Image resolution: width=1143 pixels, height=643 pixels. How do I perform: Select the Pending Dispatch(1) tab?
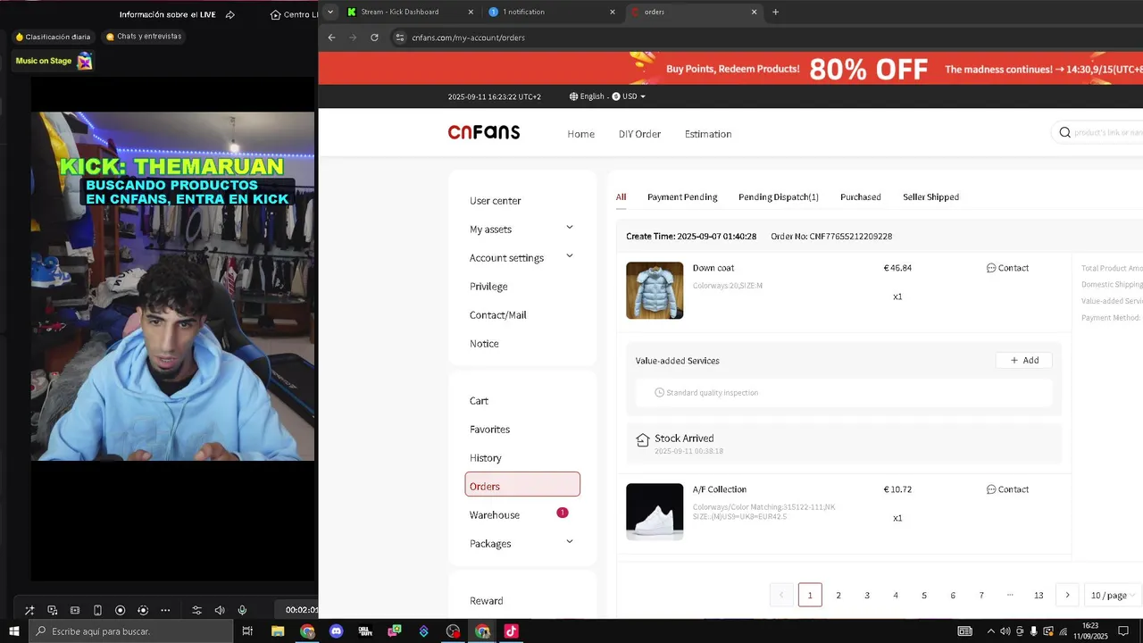click(x=779, y=196)
